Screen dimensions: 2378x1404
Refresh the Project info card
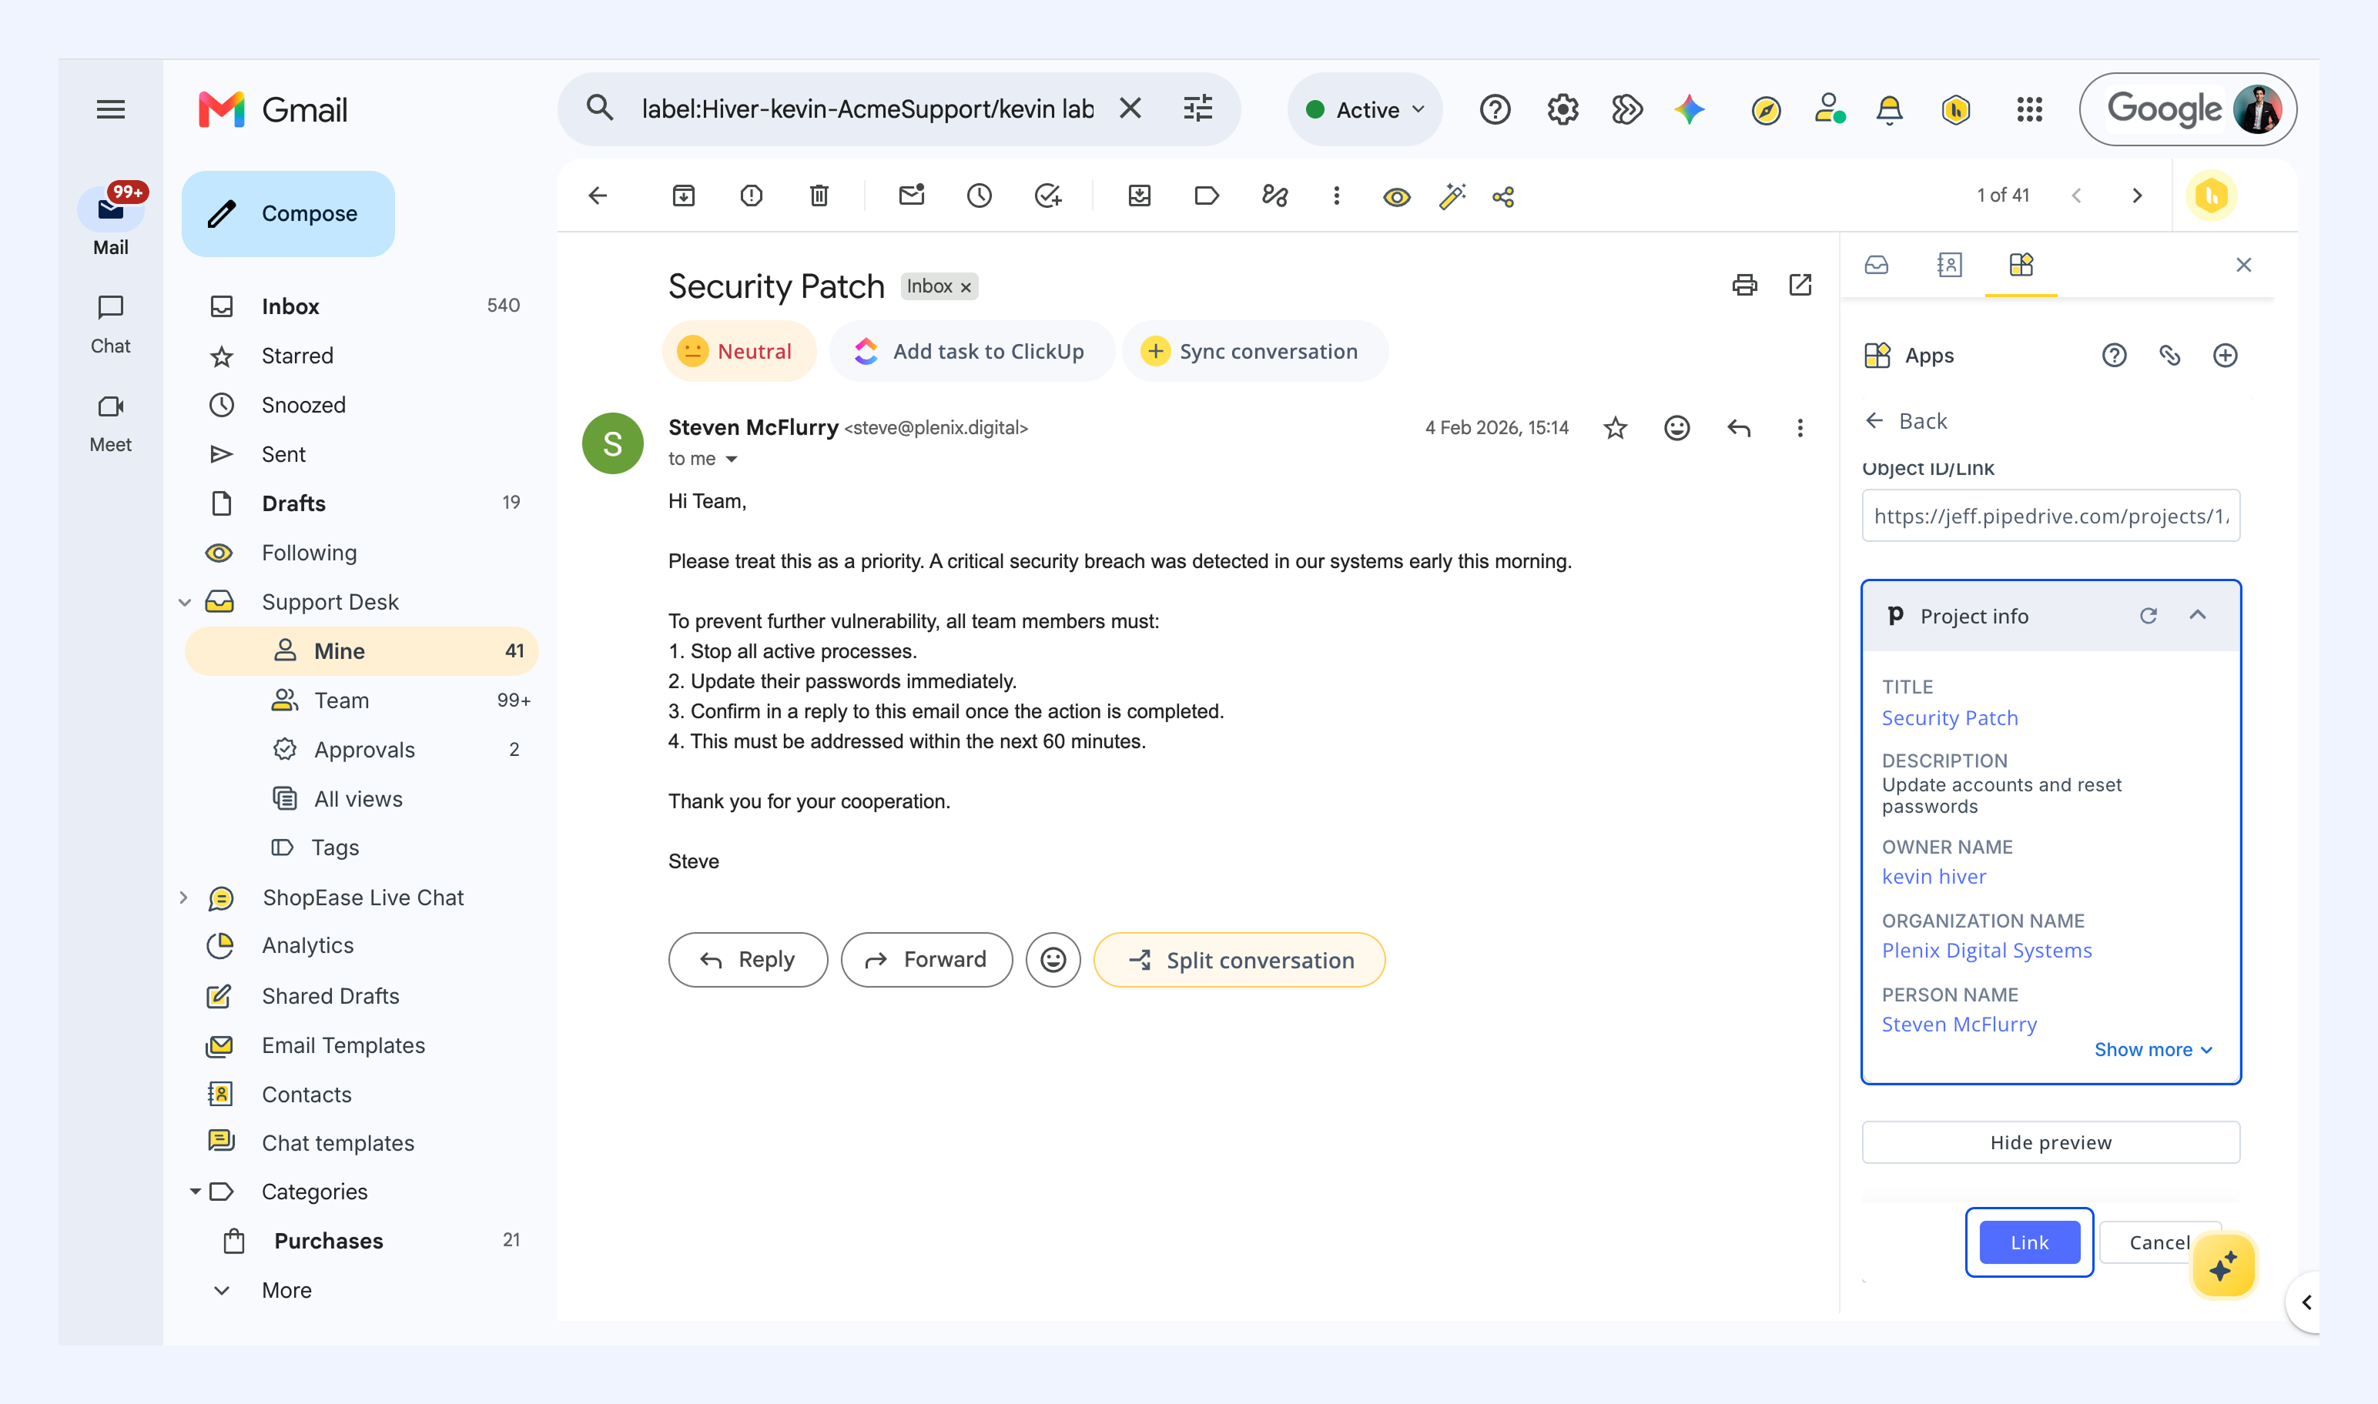tap(2148, 616)
